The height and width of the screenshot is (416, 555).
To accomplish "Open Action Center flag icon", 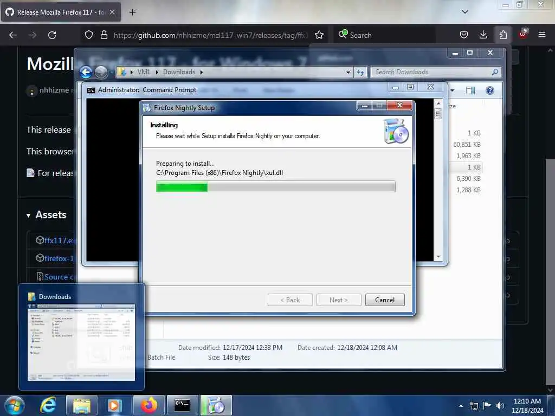I will coord(487,406).
